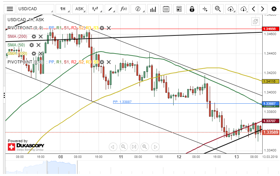Click the dark red 1.33707 price tag

(270, 121)
